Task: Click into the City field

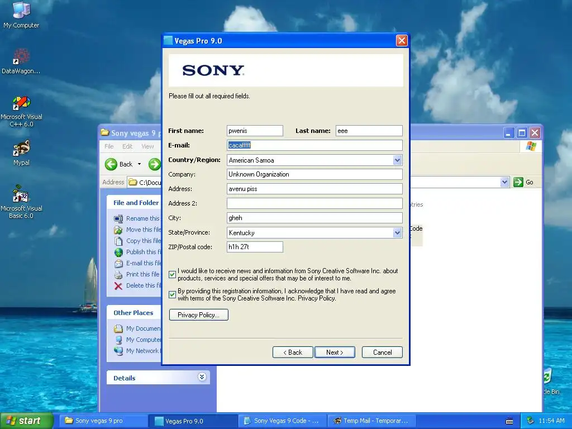Action: (314, 218)
